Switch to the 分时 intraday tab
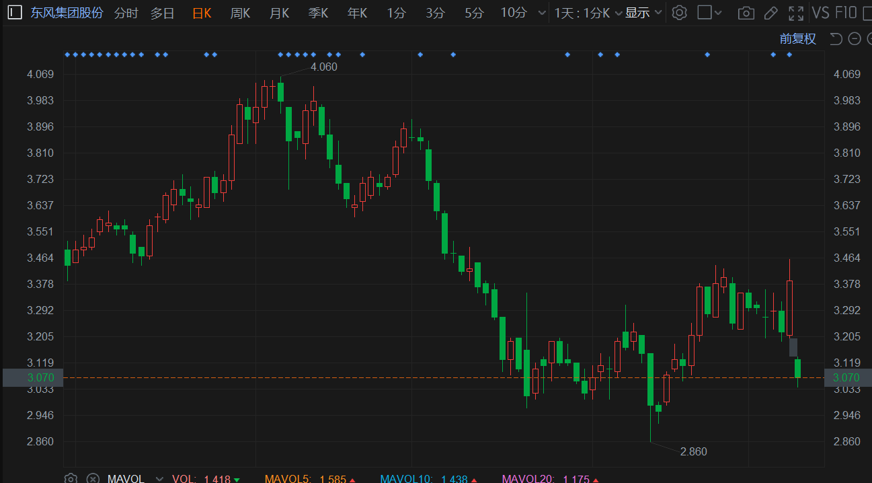Viewport: 872px width, 483px height. pyautogui.click(x=125, y=12)
